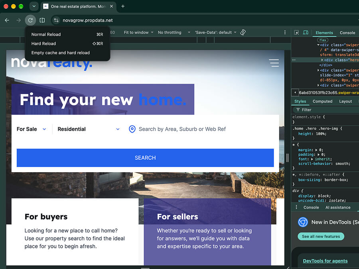Expand the padding shorthand property triangle
Image resolution: width=359 pixels, height=269 pixels.
click(318, 155)
